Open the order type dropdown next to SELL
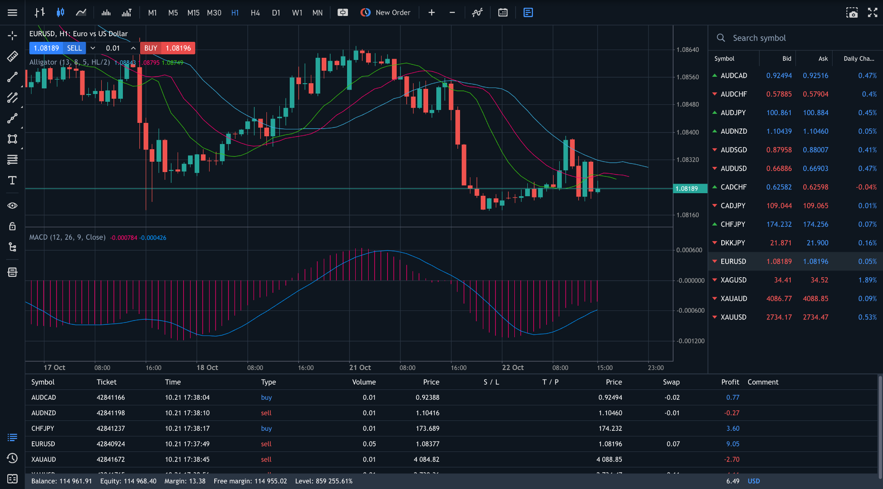The width and height of the screenshot is (883, 489). click(x=93, y=48)
